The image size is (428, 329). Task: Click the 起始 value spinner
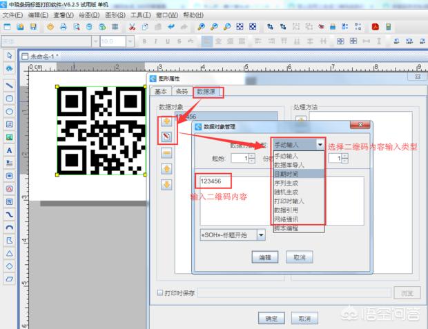(243, 158)
